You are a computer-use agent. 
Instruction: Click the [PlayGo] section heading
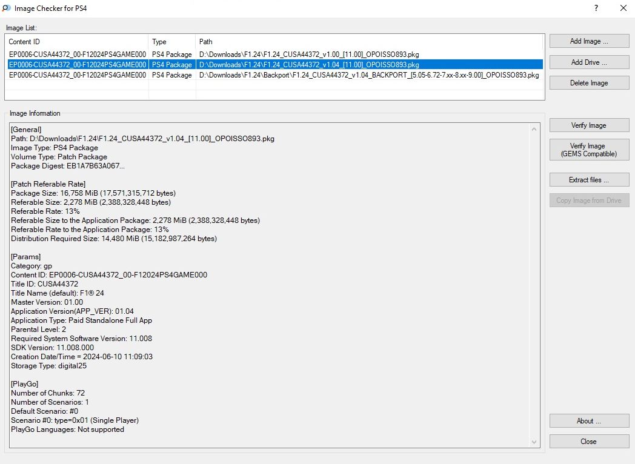(x=24, y=384)
